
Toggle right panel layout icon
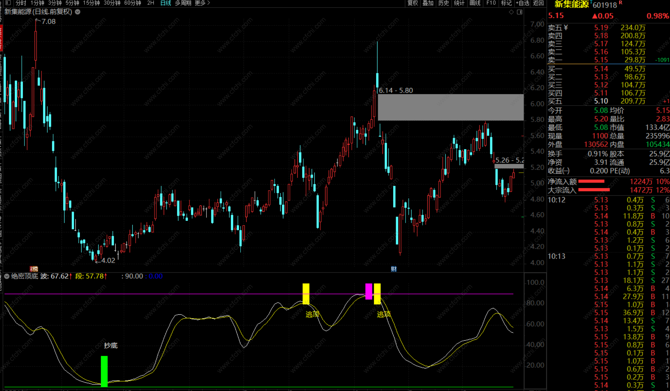click(520, 12)
